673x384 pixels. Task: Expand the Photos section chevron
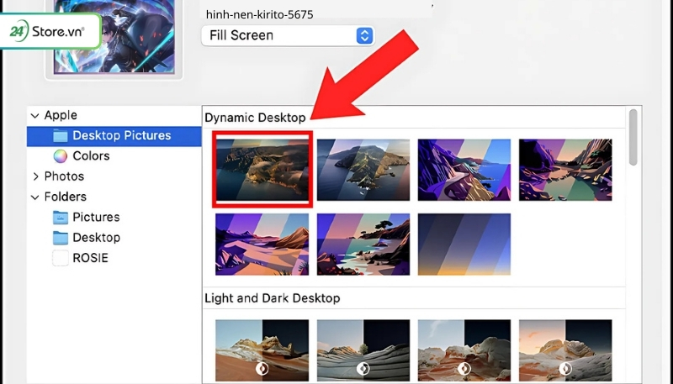coord(35,176)
